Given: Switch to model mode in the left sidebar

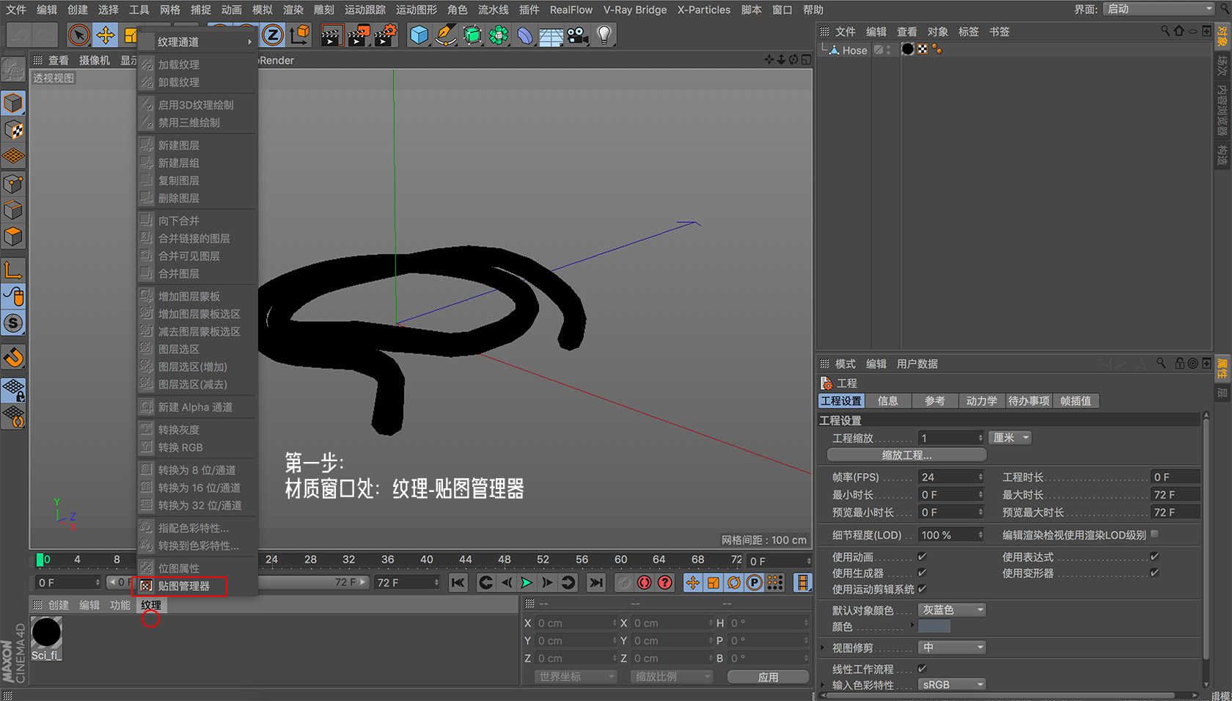Looking at the screenshot, I should click(13, 103).
